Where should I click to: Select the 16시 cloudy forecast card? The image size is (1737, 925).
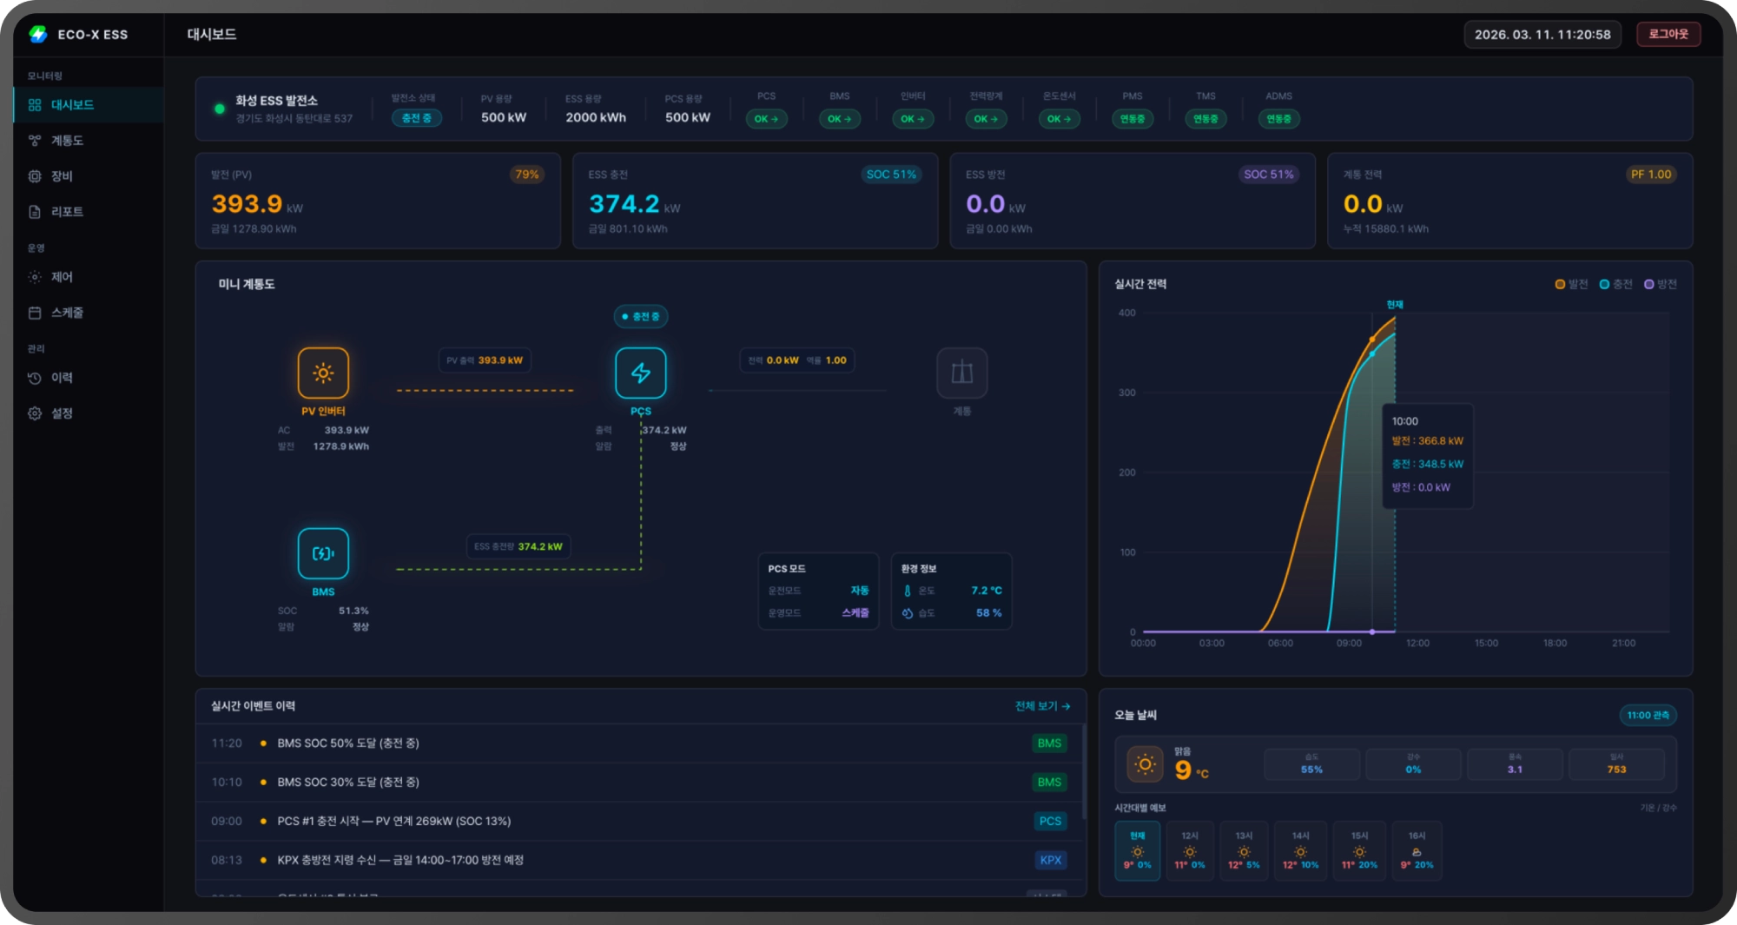pos(1417,850)
